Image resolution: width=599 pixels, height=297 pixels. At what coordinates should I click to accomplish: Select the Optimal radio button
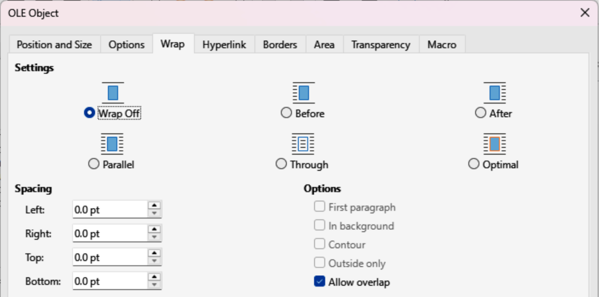point(473,165)
